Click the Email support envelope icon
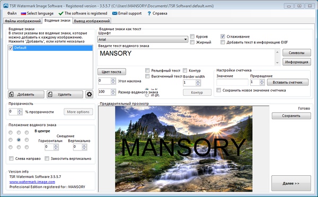 point(114,13)
